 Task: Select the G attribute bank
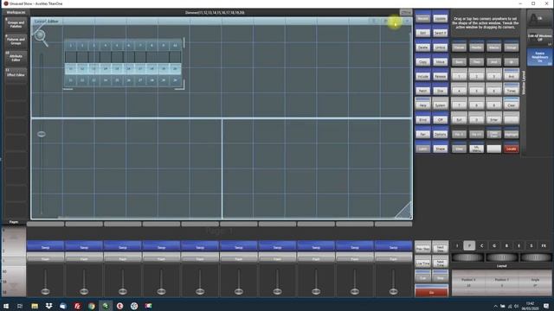pyautogui.click(x=494, y=245)
